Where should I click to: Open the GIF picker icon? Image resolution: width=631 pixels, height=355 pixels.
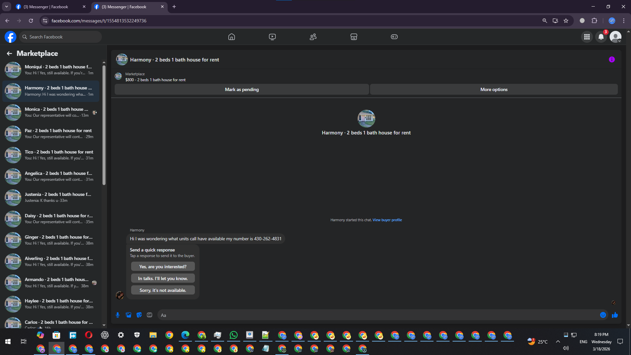150,315
